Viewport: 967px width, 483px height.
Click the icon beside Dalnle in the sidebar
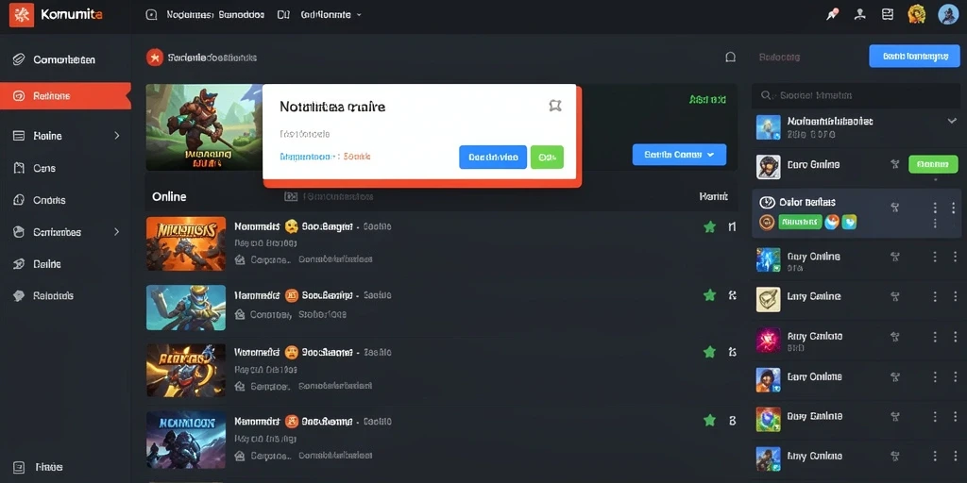click(19, 264)
